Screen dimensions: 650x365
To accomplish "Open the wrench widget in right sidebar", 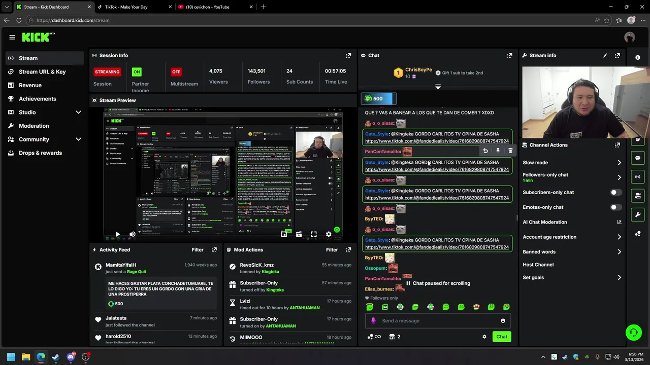I will click(638, 214).
